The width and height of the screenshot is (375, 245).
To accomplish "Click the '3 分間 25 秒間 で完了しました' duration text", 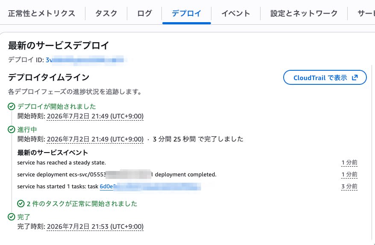I will pos(198,139).
